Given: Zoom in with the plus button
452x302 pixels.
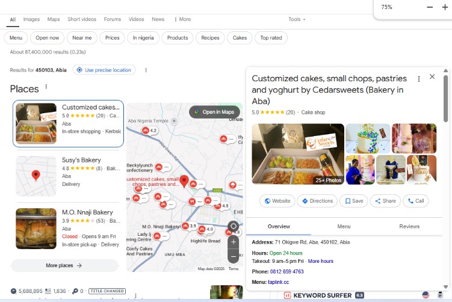Looking at the screenshot, I should (445, 7).
